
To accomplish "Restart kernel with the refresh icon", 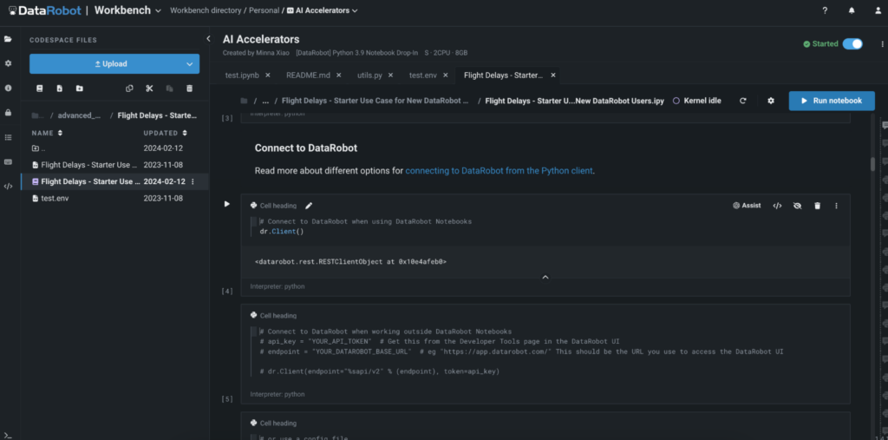I will 743,101.
